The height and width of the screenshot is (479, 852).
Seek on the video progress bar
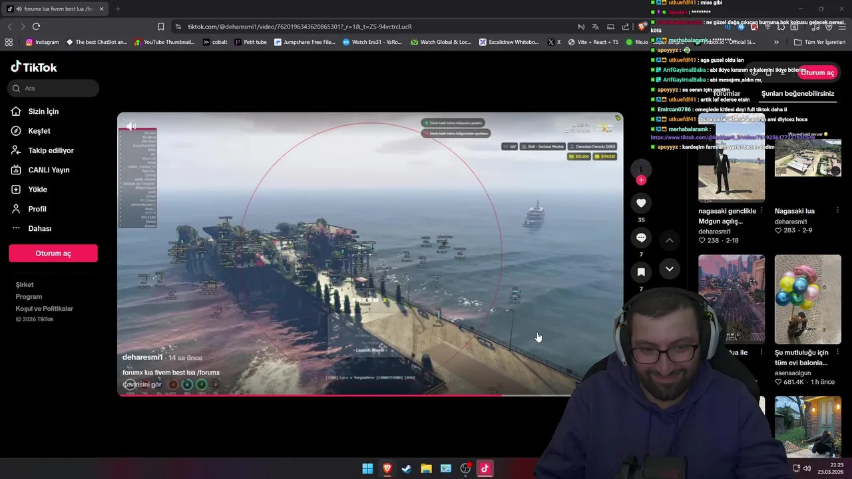(x=370, y=395)
